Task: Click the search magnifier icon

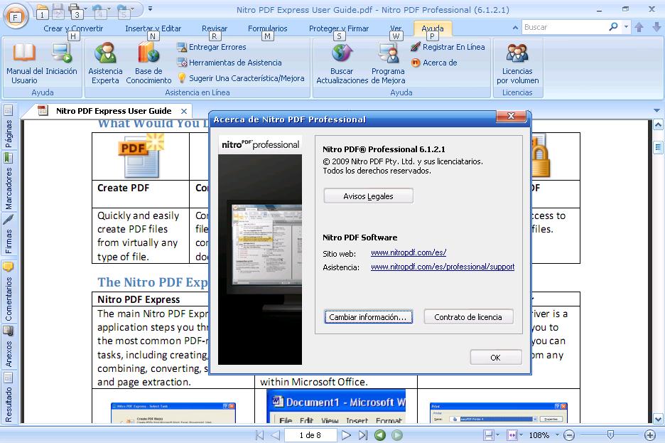Action: pyautogui.click(x=613, y=27)
